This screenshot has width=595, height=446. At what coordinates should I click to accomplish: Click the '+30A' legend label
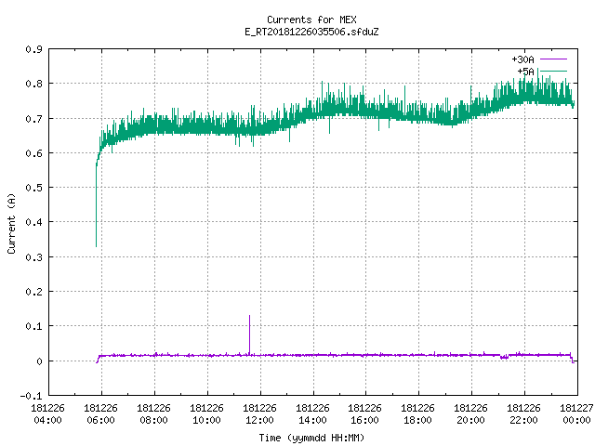tap(522, 59)
